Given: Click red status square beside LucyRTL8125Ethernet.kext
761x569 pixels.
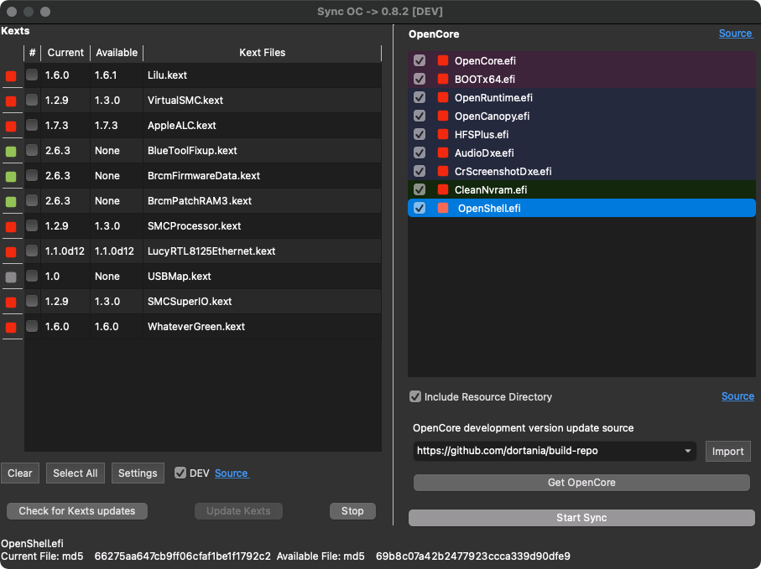Looking at the screenshot, I should [11, 252].
